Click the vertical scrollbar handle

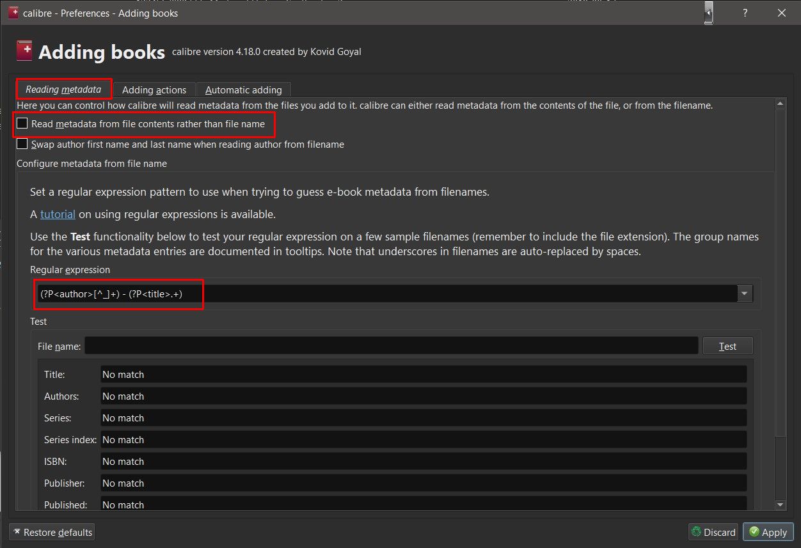pos(780,273)
